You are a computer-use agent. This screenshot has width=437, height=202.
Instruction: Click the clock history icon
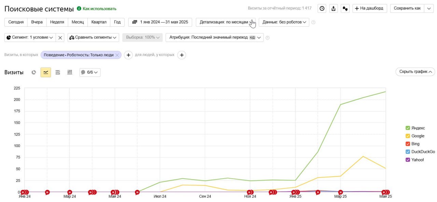[x=322, y=9]
